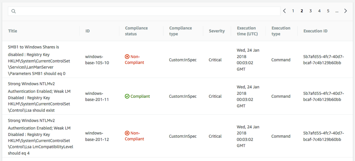The height and width of the screenshot is (161, 355).
Task: Click Non-Compliant icon for windows-base-201-12
Action: [127, 133]
